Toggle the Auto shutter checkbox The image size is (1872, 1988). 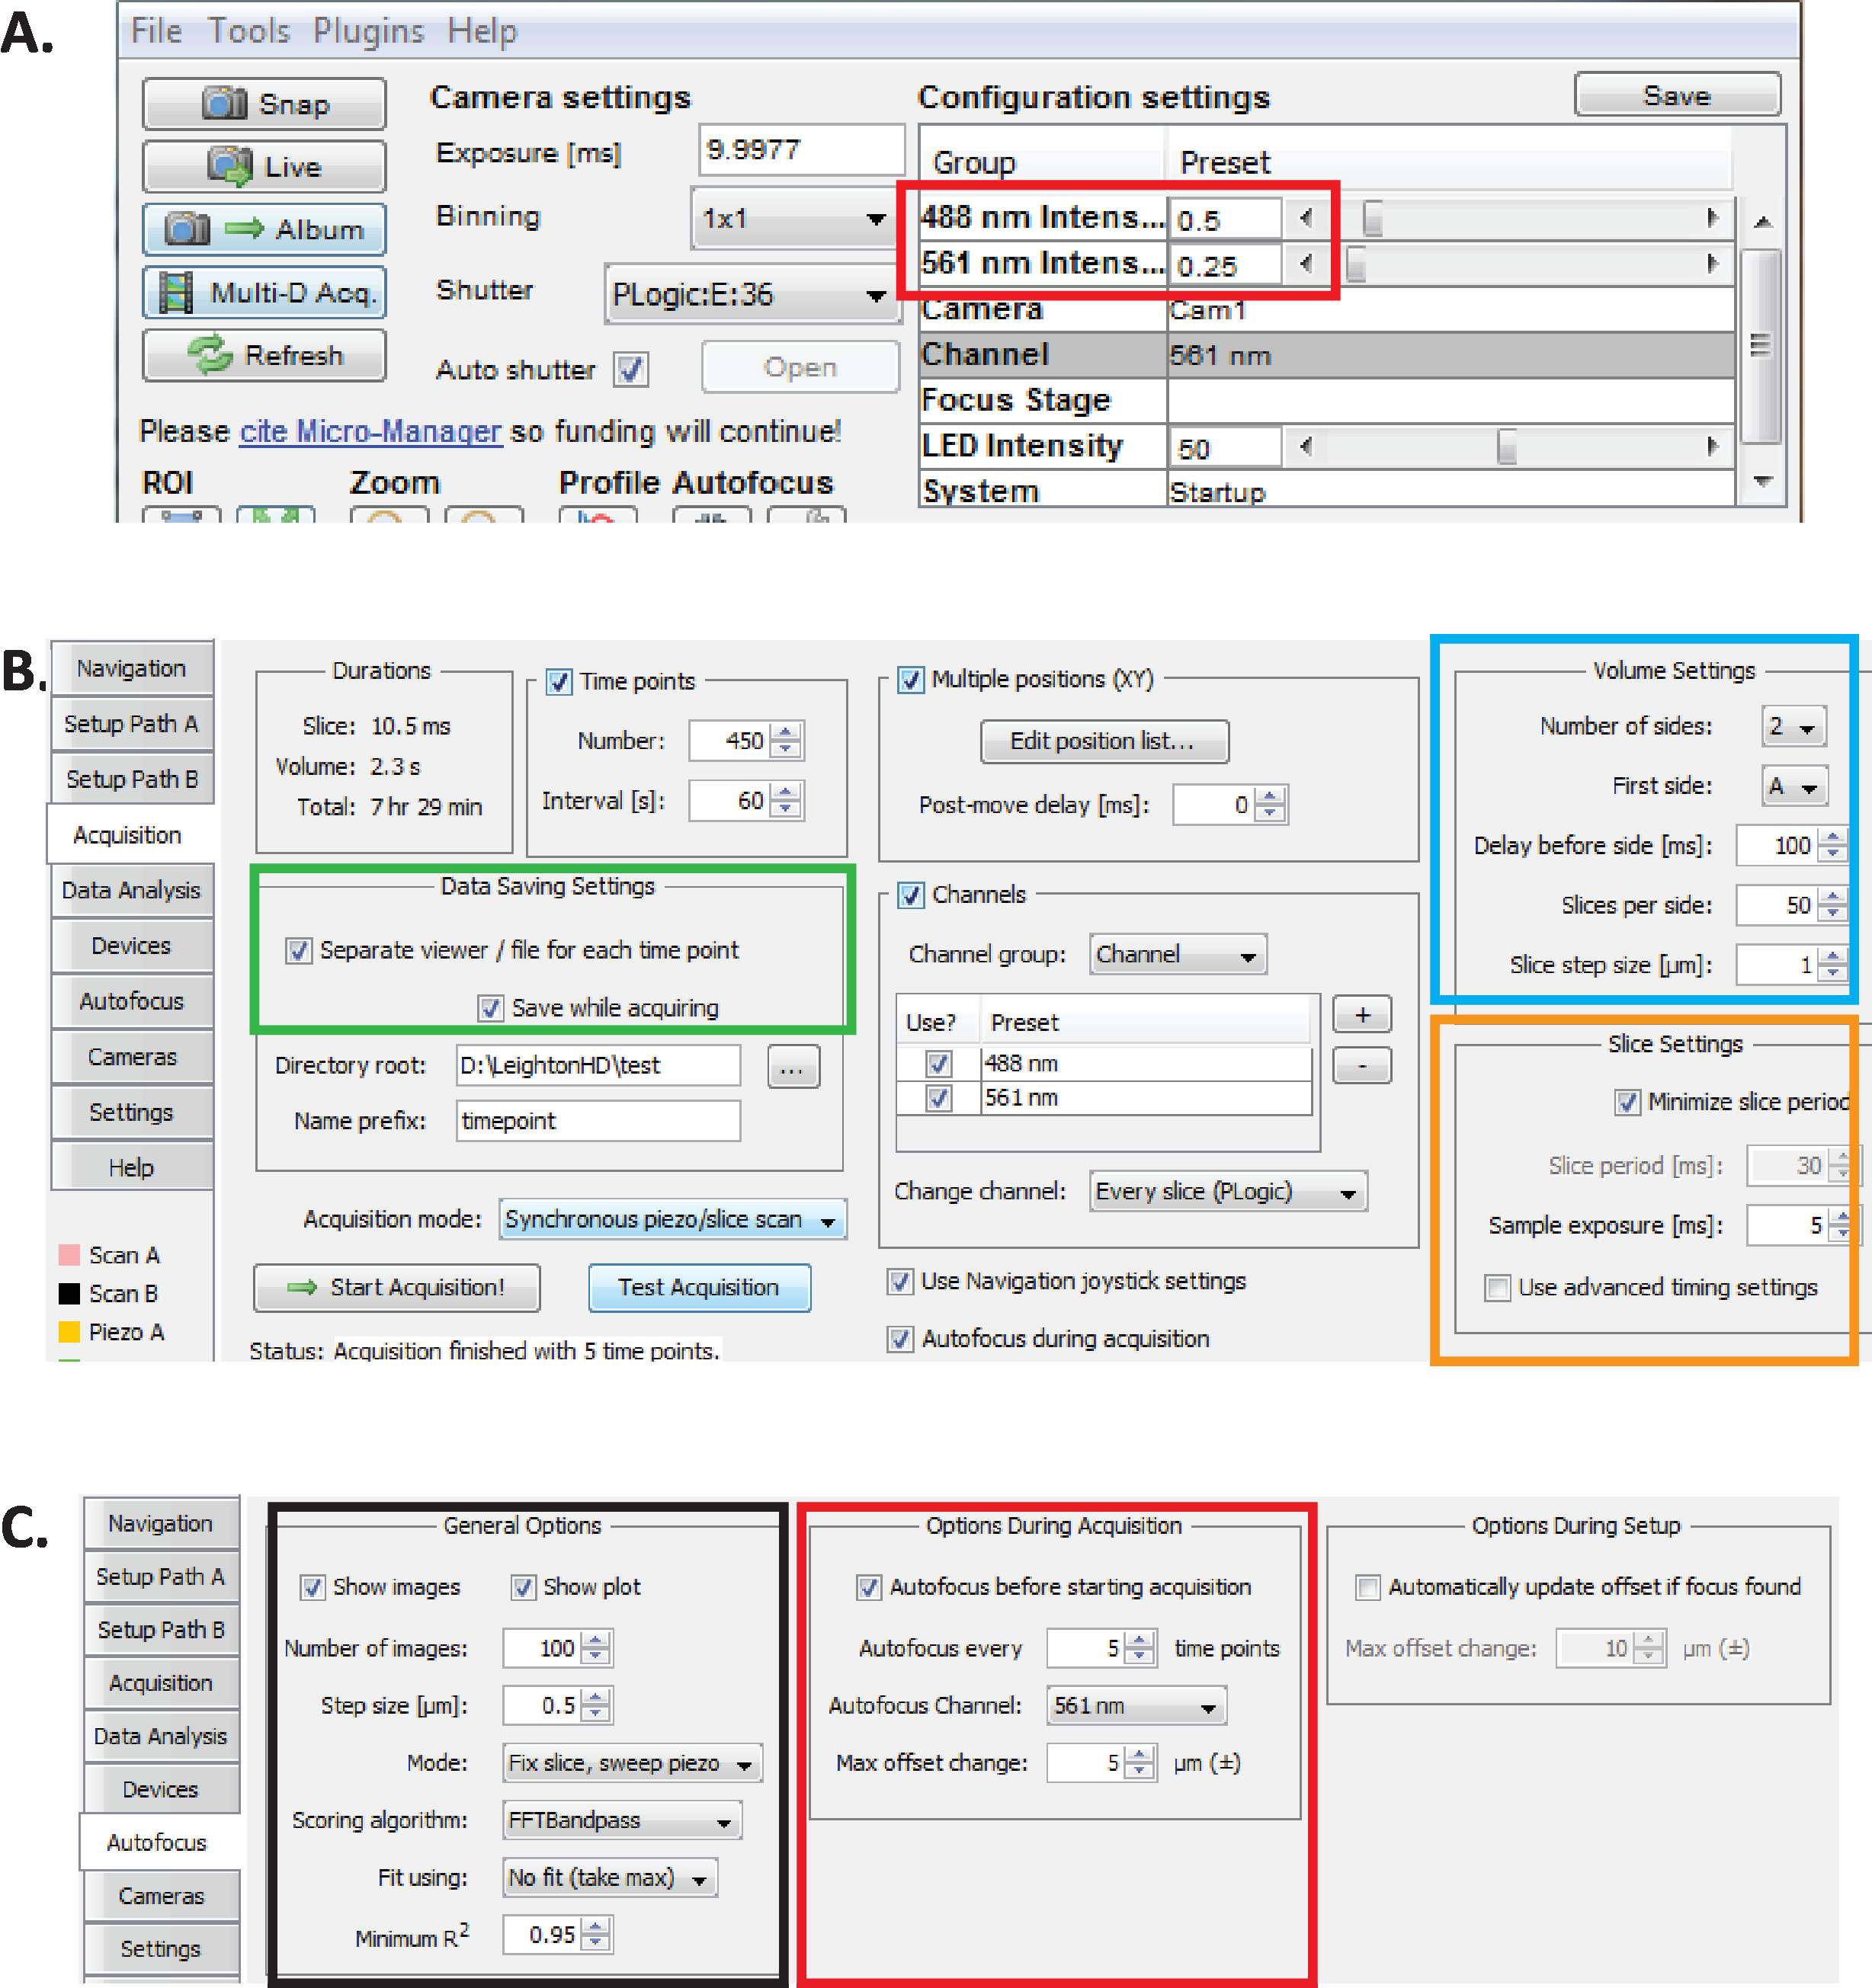point(630,369)
